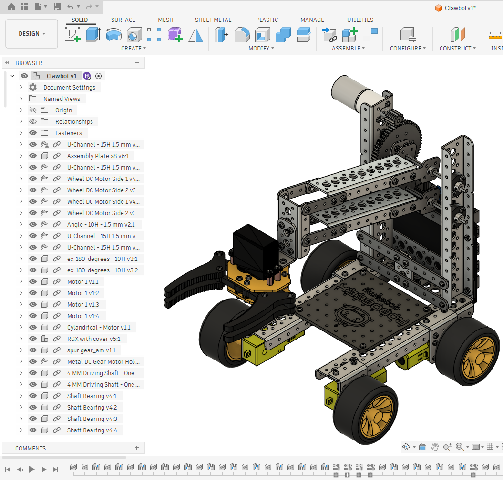Viewport: 503px width, 480px height.
Task: Open the MODIFY dropdown menu
Action: point(261,49)
